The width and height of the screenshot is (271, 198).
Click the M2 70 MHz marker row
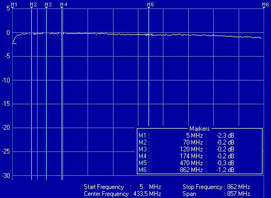pos(186,142)
